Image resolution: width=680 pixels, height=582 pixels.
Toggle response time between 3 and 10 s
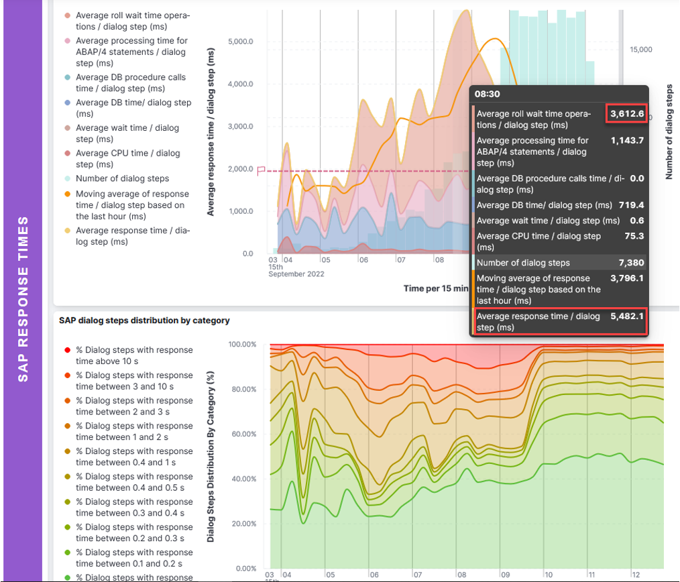pyautogui.click(x=134, y=381)
